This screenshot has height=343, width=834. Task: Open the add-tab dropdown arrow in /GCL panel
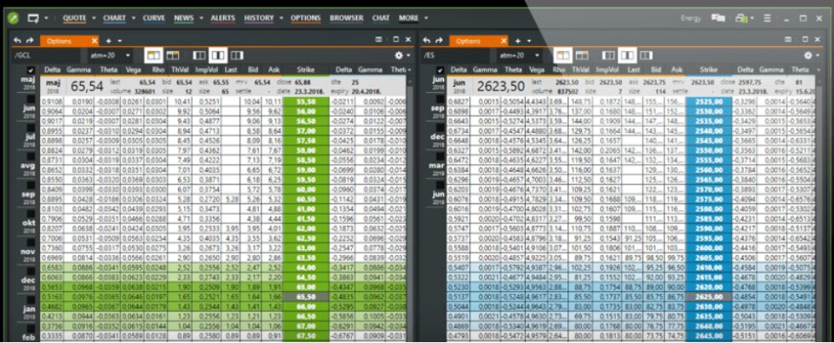(120, 41)
